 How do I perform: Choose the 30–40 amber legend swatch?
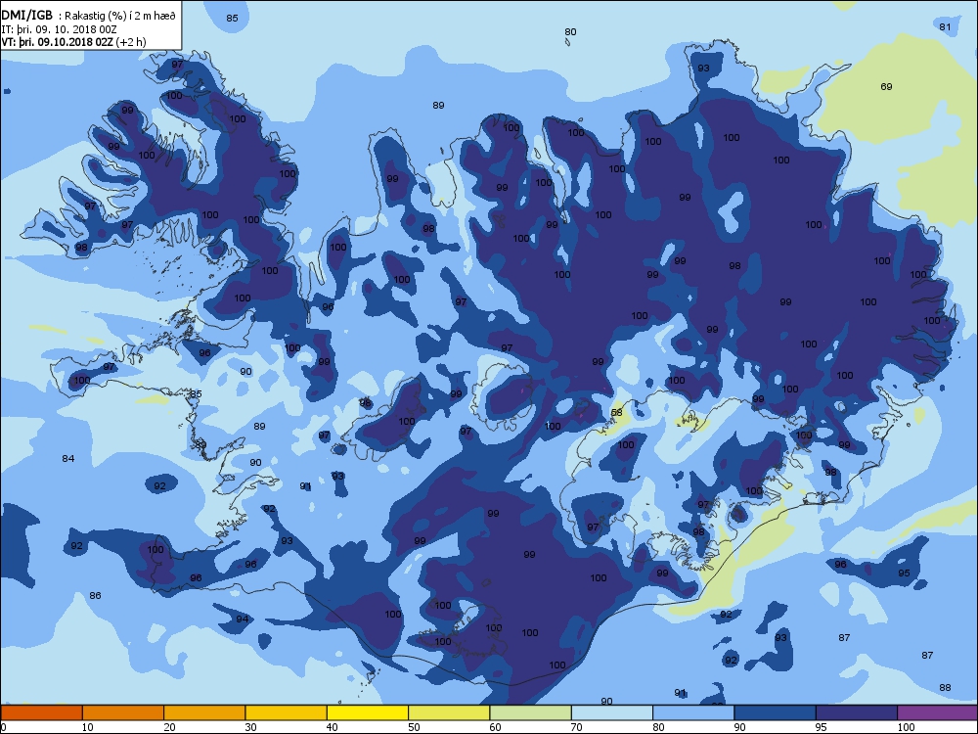coord(287,712)
